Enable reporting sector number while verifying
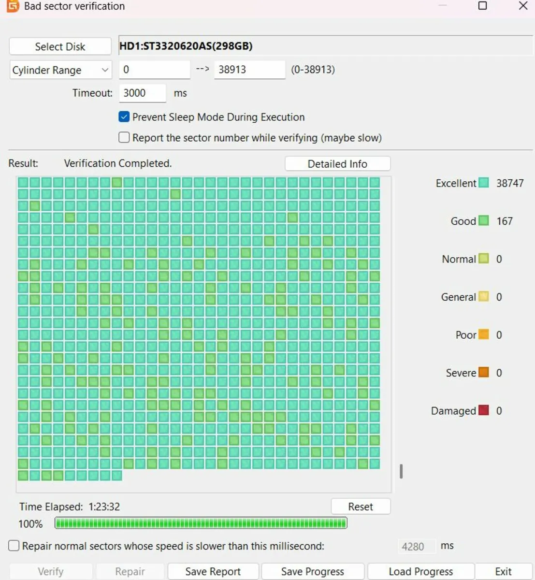The width and height of the screenshot is (535, 580). click(x=124, y=138)
